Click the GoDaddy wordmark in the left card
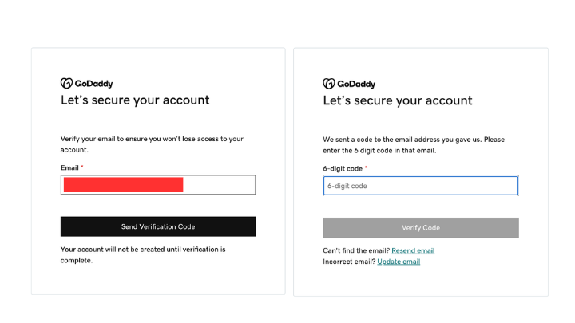The width and height of the screenshot is (575, 323). (x=94, y=84)
